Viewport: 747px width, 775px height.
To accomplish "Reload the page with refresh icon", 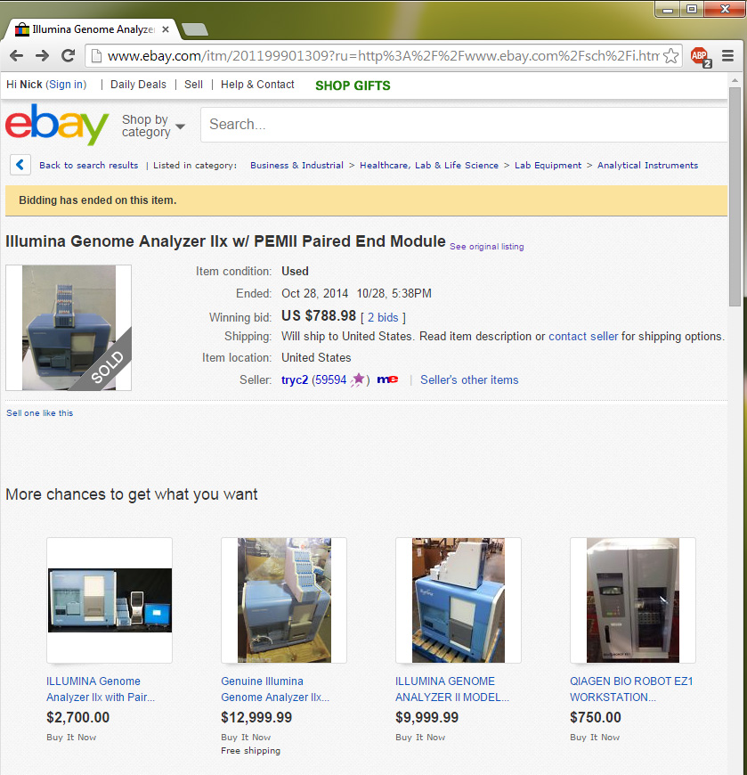I will [x=69, y=56].
